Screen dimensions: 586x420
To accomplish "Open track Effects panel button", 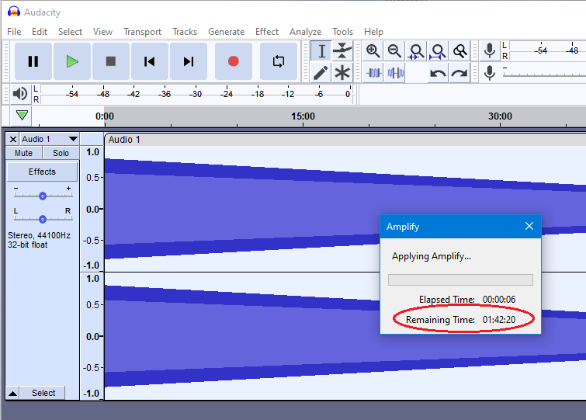I will [42, 172].
